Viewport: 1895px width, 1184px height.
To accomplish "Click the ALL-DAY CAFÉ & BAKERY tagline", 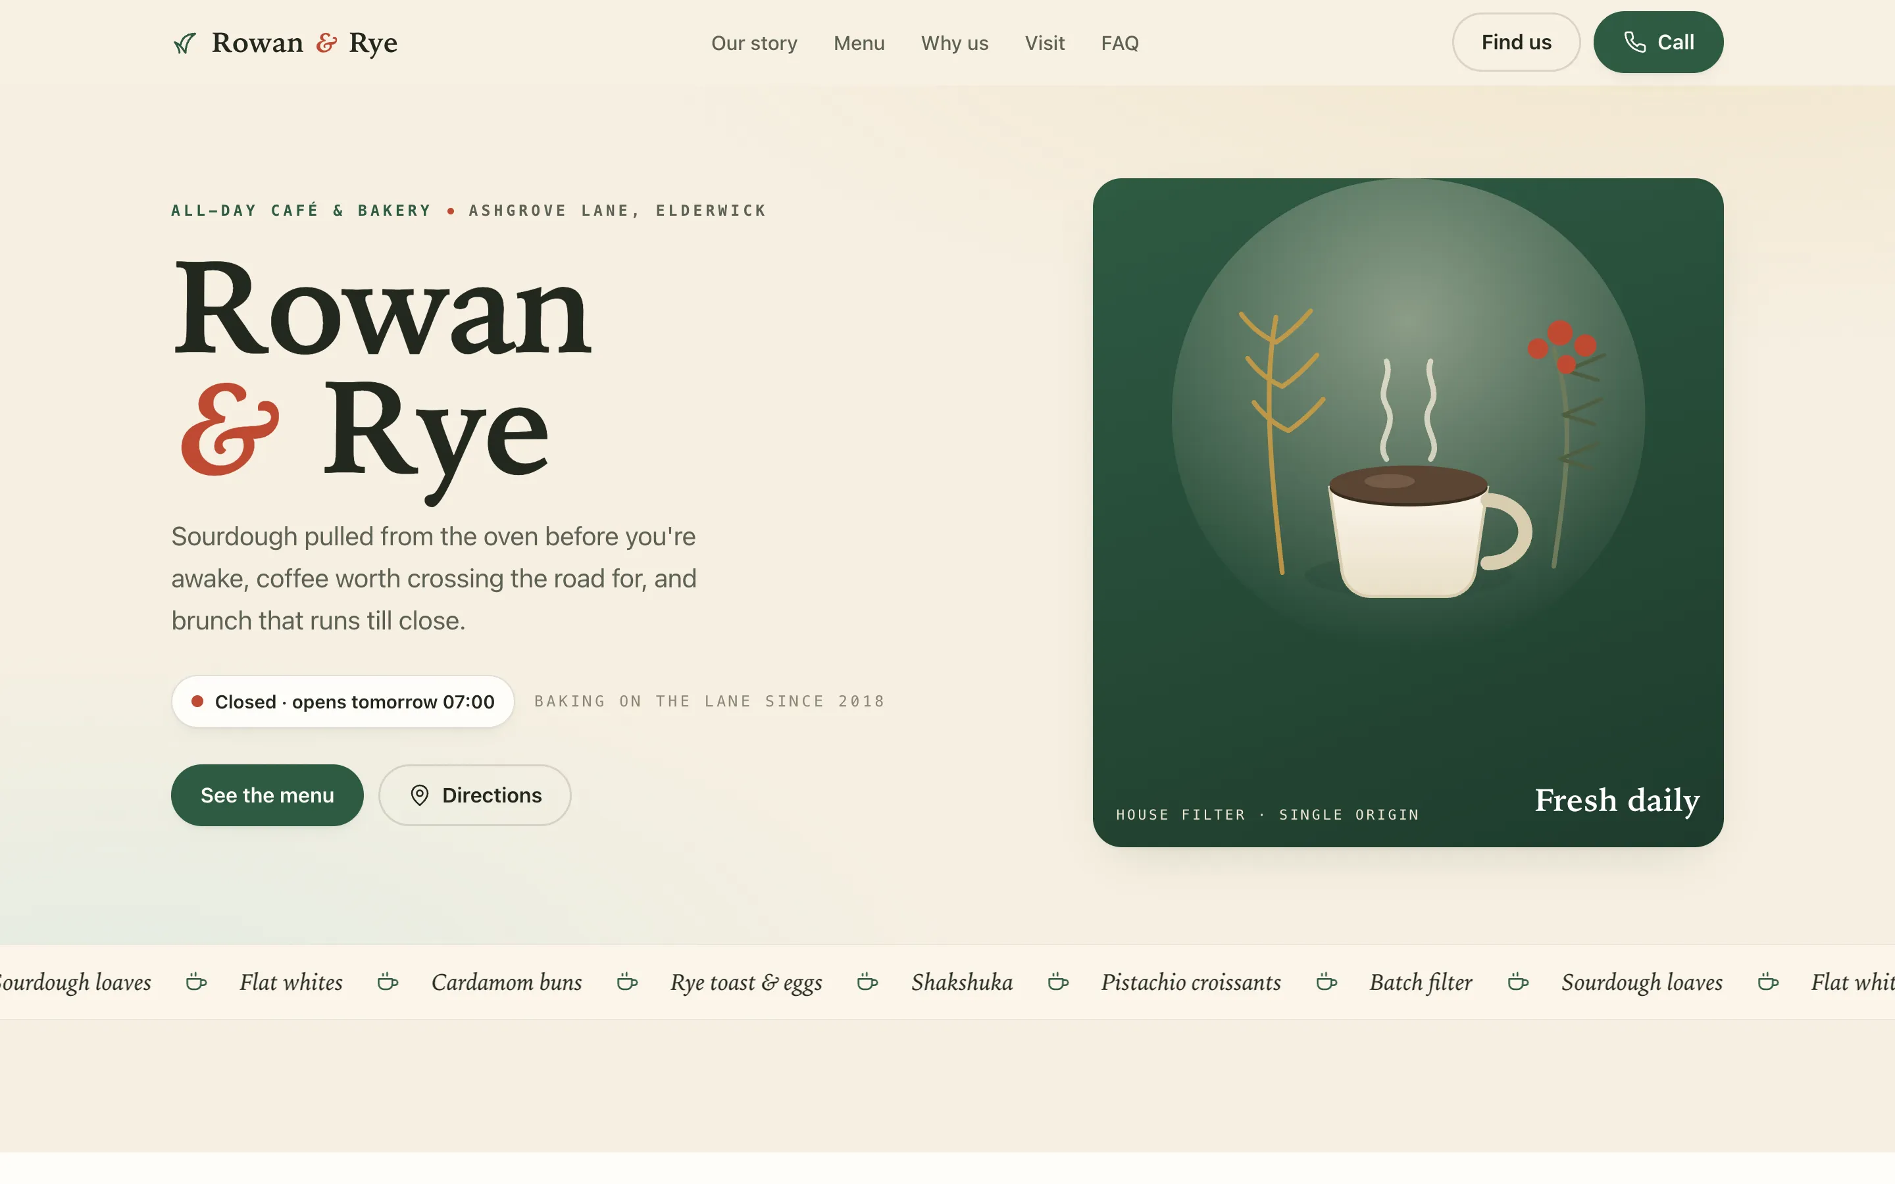I will tap(301, 210).
